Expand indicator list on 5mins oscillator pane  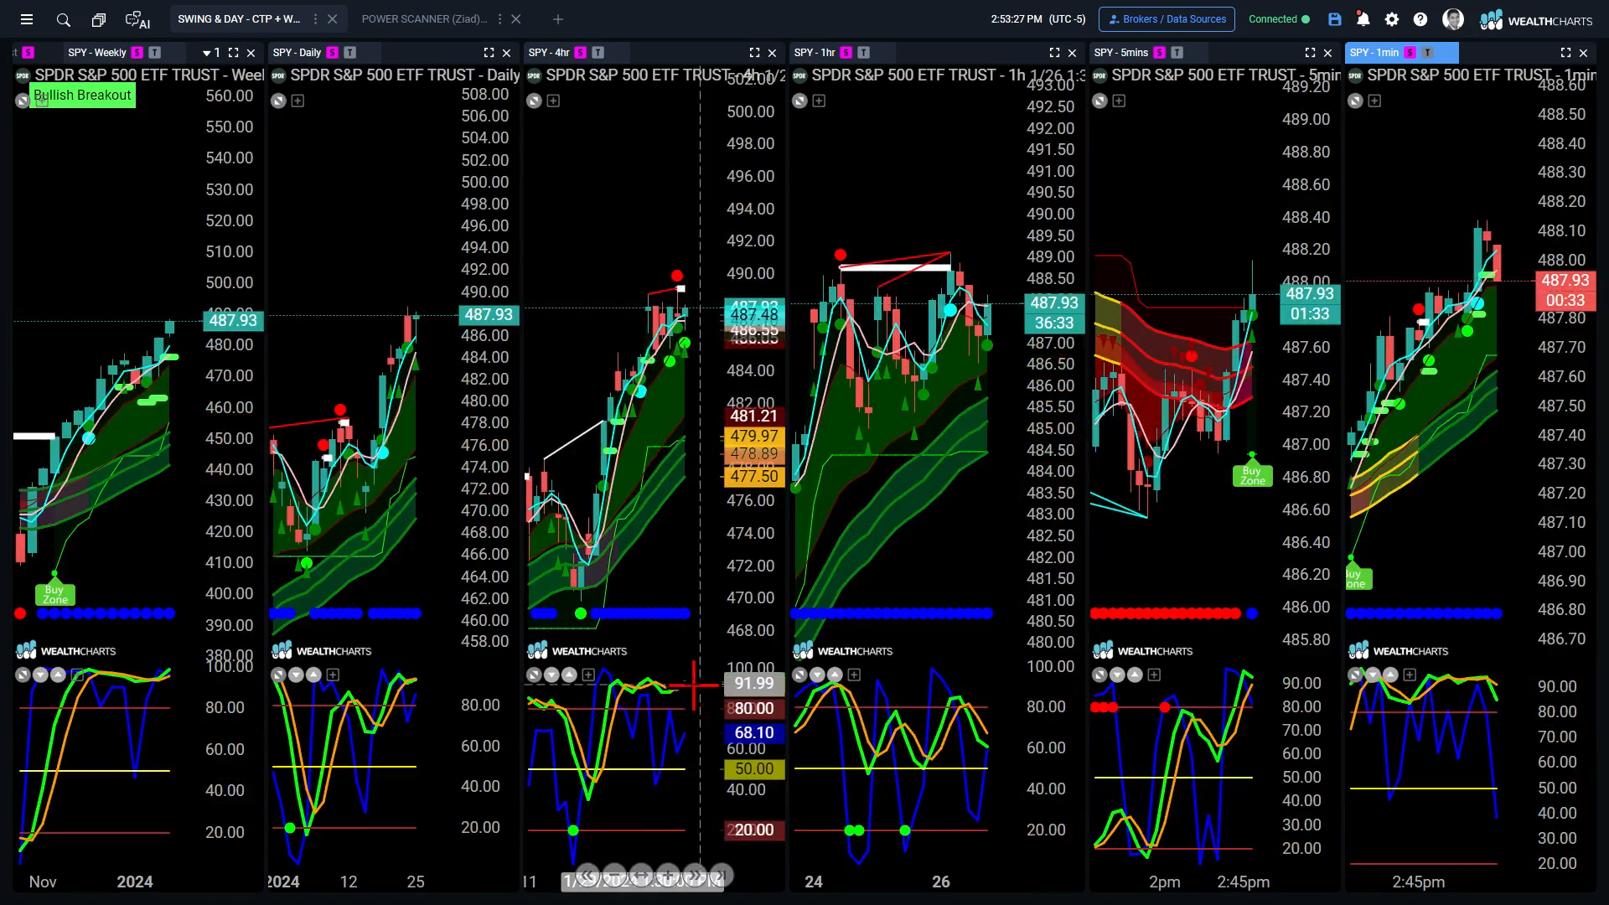[x=1154, y=675]
